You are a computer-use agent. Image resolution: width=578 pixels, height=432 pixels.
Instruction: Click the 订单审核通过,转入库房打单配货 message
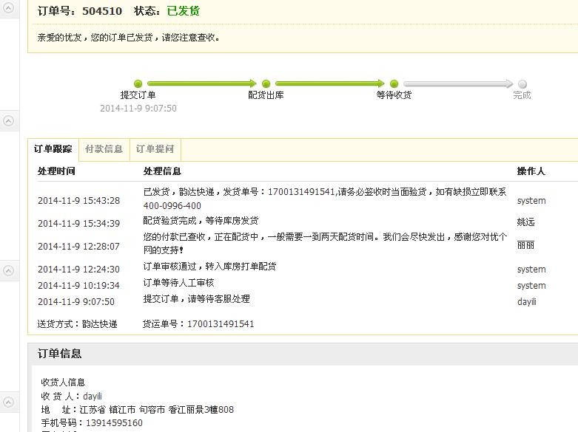click(x=209, y=267)
